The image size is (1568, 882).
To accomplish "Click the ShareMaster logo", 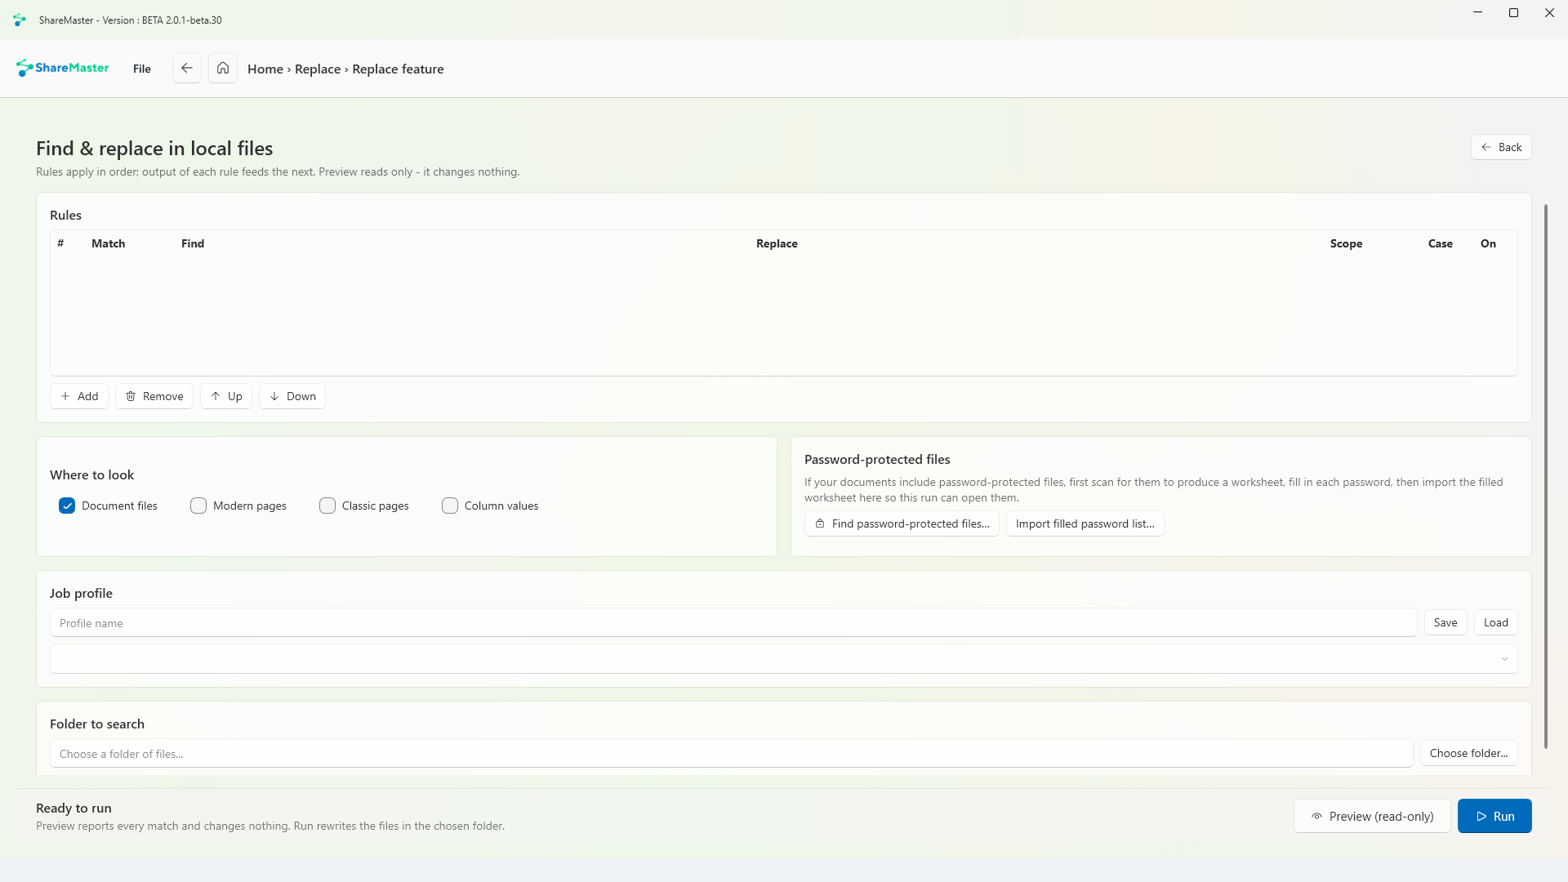I will 62,68.
